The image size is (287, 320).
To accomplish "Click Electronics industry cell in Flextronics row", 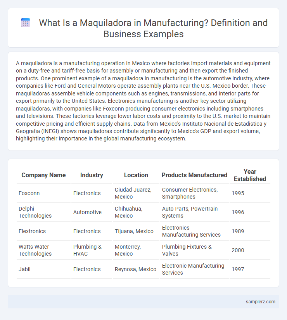I will click(92, 231).
